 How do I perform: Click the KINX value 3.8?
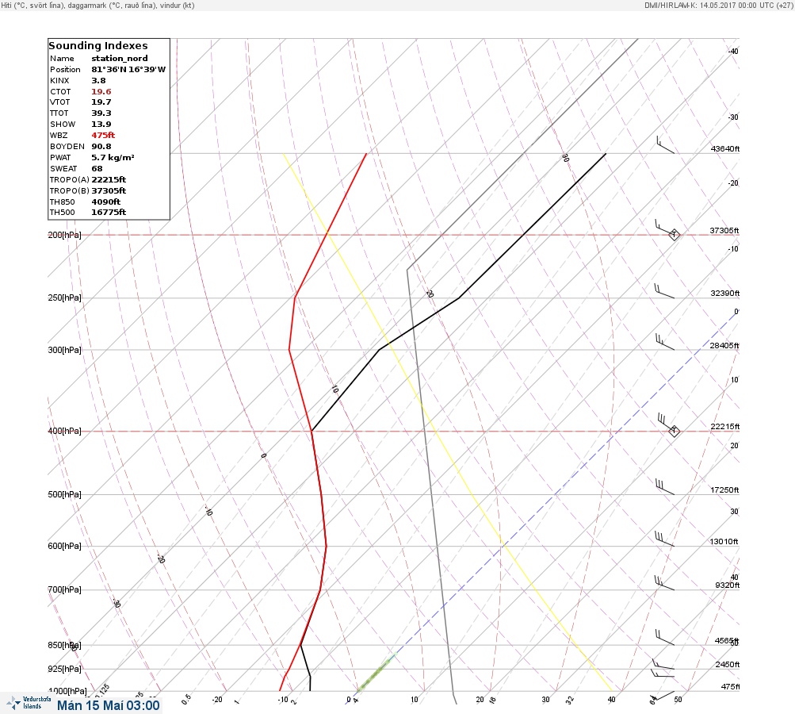click(98, 81)
